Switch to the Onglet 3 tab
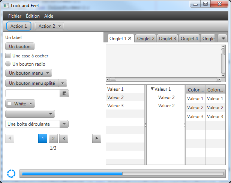Viewport: 231px width, 183px height. click(167, 38)
